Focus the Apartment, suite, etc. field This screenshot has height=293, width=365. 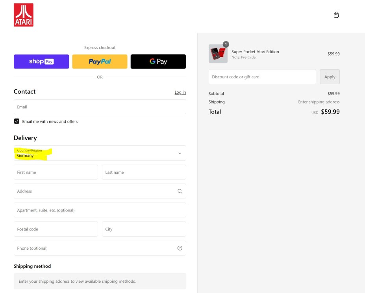(x=100, y=210)
